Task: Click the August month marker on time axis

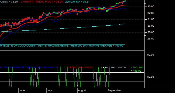Action: [x=82, y=90]
